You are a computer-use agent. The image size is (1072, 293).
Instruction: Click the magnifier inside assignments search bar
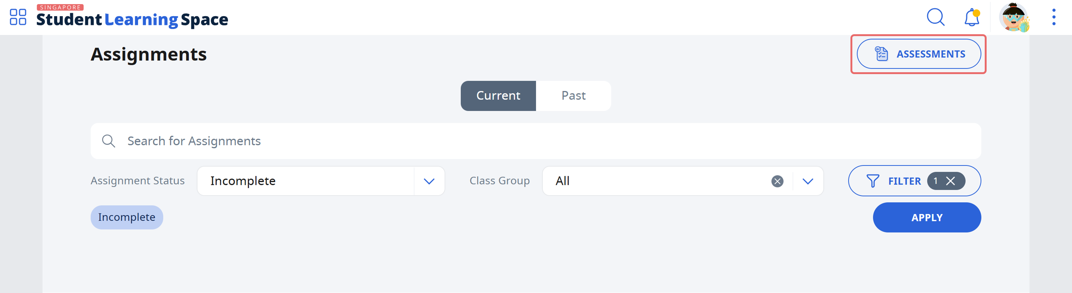pos(109,141)
